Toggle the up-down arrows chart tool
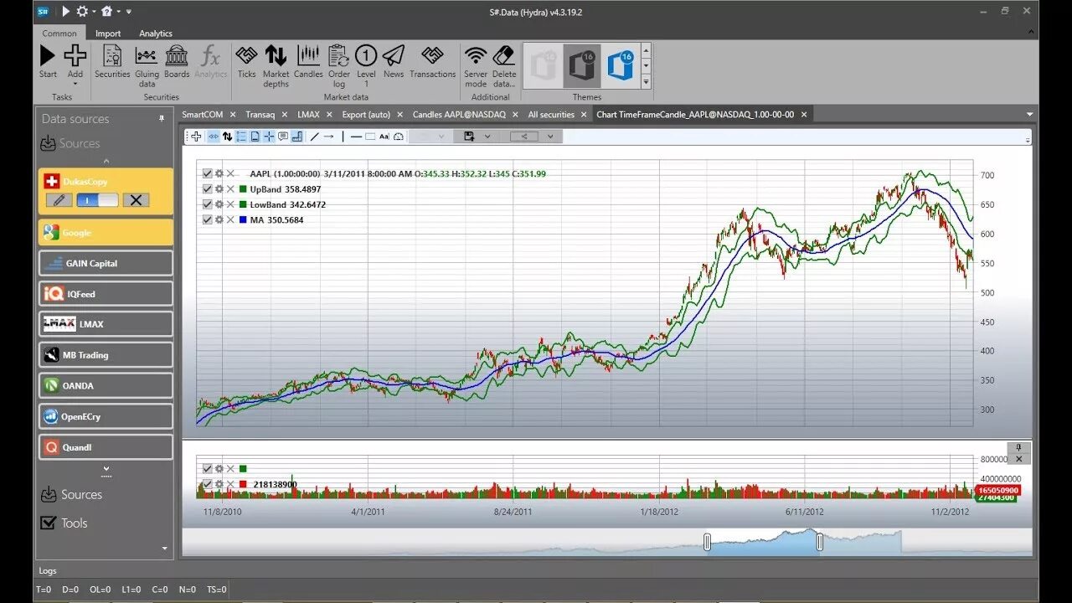The height and width of the screenshot is (603, 1072). point(227,137)
